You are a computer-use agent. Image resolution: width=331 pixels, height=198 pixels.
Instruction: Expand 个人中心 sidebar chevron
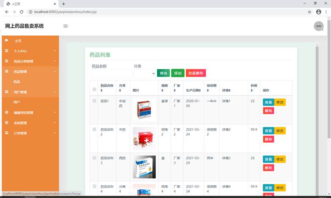(55, 51)
